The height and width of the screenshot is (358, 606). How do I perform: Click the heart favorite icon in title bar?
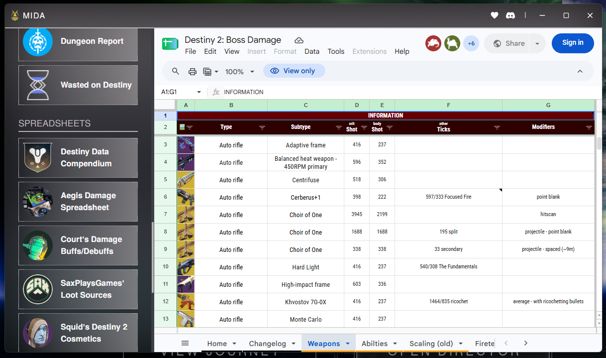[x=495, y=15]
